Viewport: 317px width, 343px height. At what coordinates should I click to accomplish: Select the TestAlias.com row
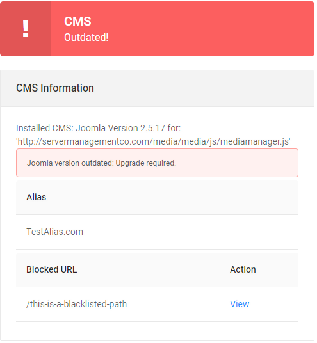click(157, 232)
